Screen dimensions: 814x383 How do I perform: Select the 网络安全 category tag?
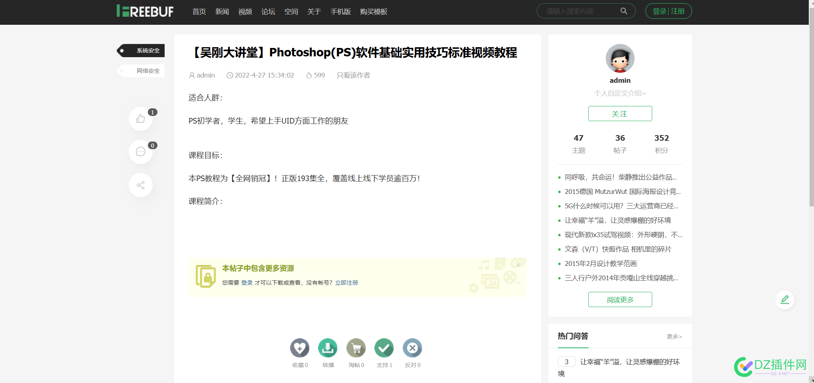[x=141, y=71]
